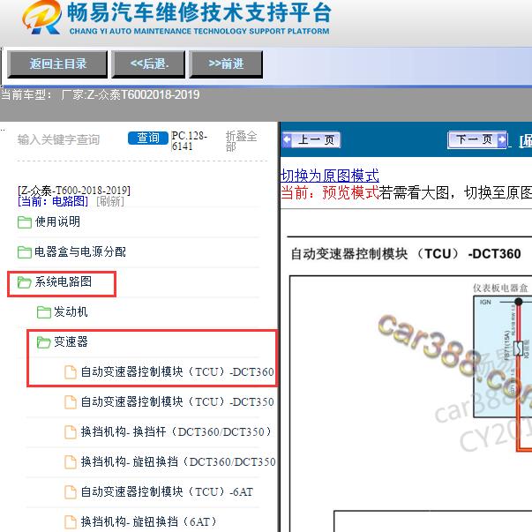Click the TCU DCT360 circuit diagram preview
The image size is (532, 532).
(411, 404)
